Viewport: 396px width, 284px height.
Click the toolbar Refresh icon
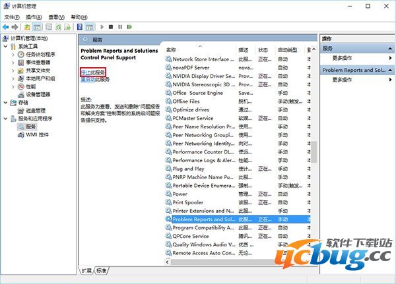pyautogui.click(x=58, y=27)
